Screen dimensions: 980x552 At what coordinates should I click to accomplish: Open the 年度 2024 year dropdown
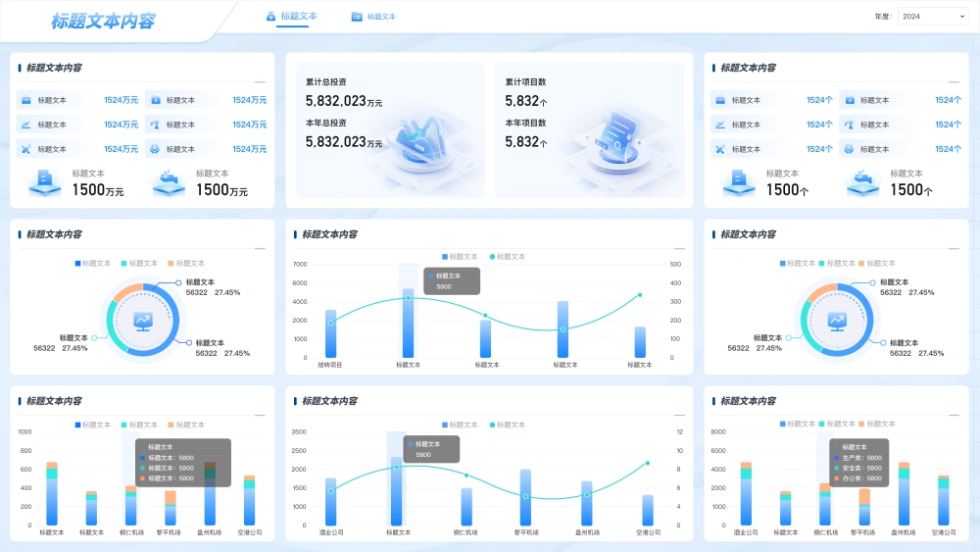(x=932, y=17)
